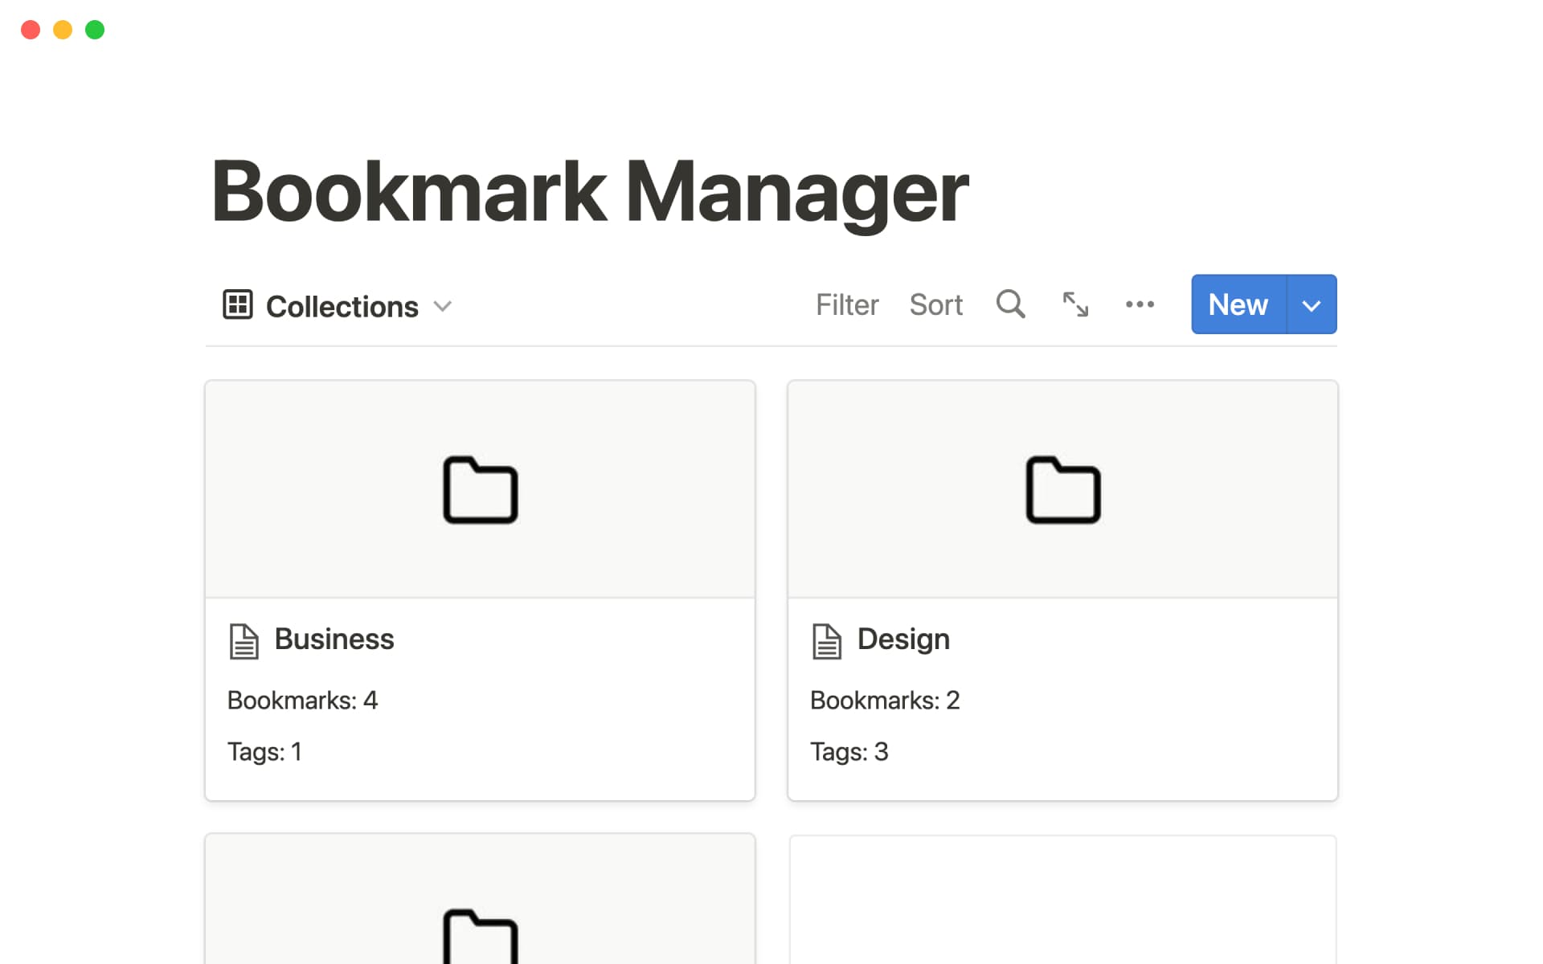1543x964 pixels.
Task: Open the three-dot options menu
Action: click(x=1140, y=304)
